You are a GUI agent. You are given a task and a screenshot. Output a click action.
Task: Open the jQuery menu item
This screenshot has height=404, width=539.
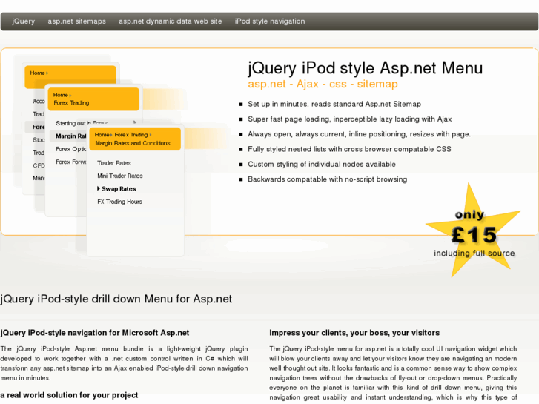pos(24,21)
